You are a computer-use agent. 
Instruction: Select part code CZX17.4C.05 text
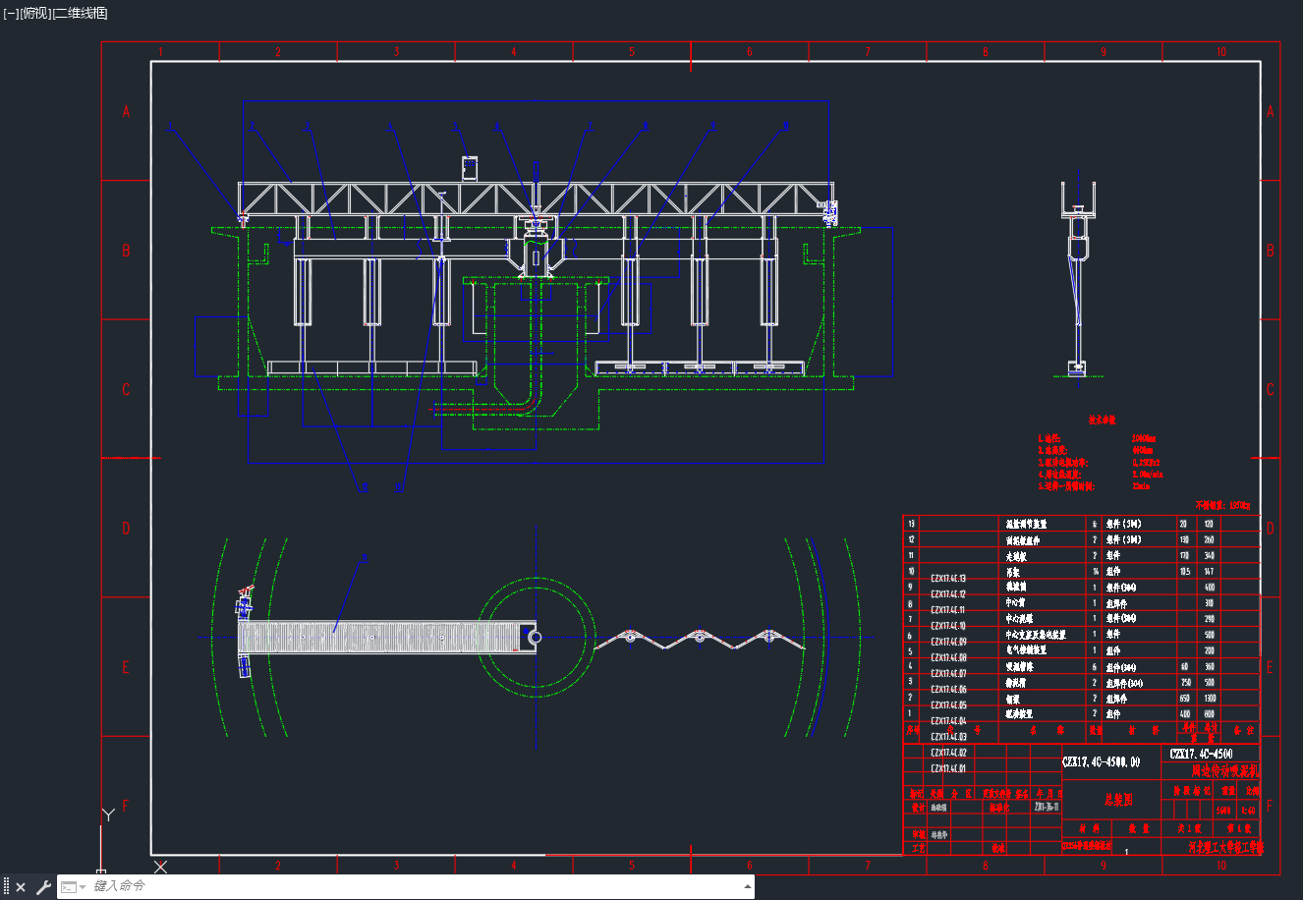[x=948, y=705]
